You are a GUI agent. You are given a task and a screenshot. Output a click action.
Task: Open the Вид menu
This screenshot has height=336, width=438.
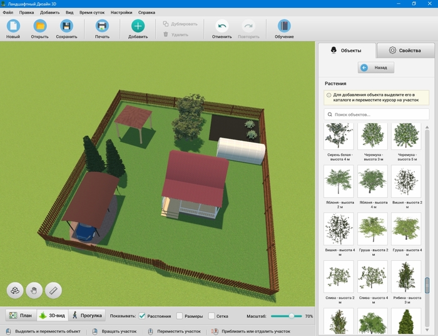[69, 13]
